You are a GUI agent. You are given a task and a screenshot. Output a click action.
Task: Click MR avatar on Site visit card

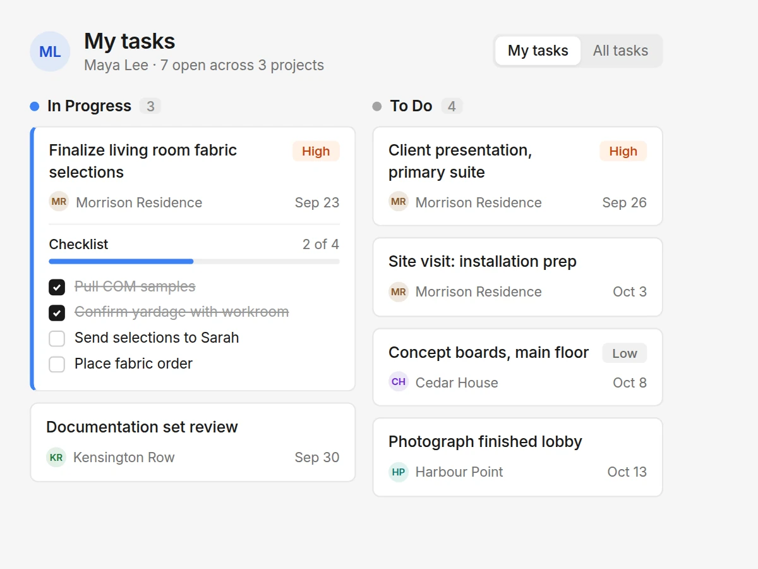399,291
